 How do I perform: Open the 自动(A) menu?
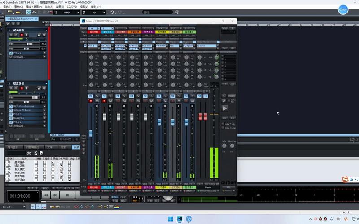pos(48,7)
